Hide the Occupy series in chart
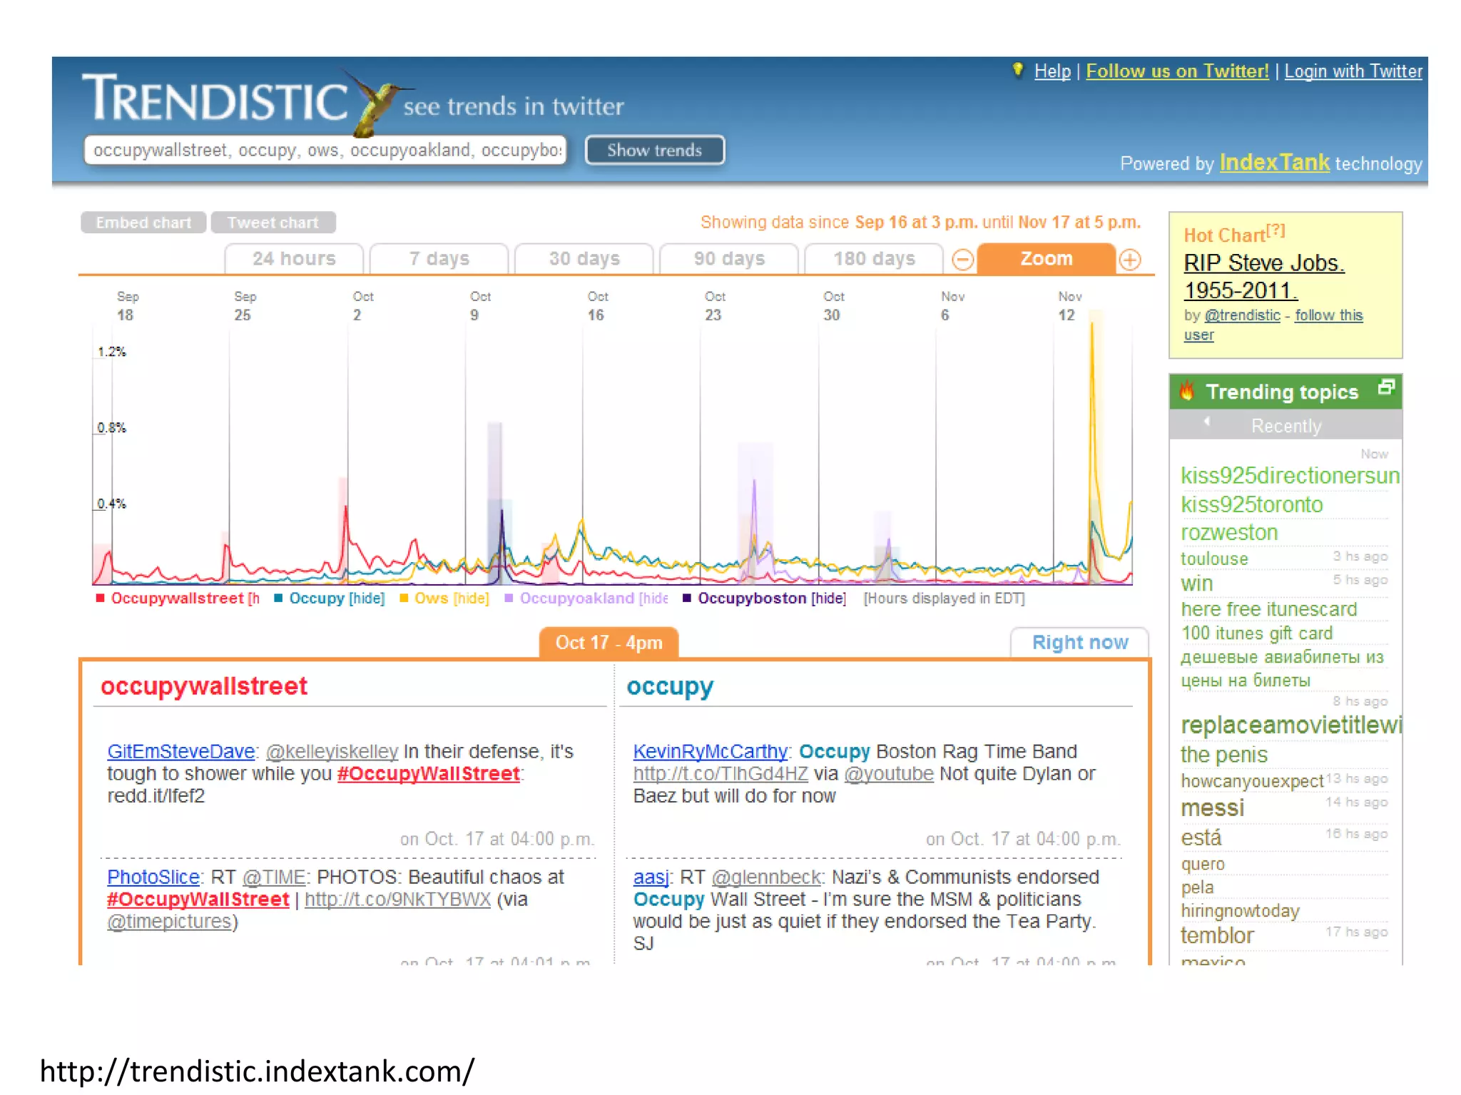 click(x=367, y=599)
